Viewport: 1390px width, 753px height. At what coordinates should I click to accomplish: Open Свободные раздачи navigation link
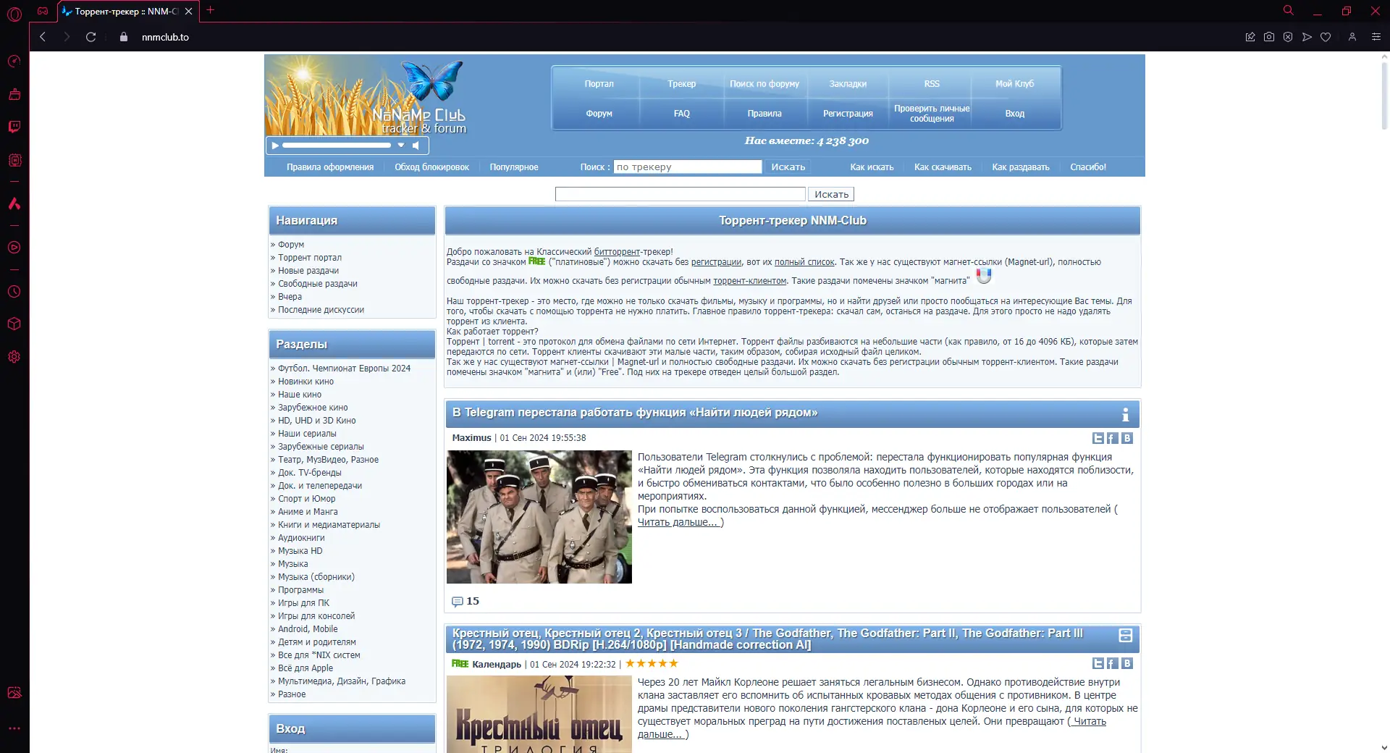point(318,284)
